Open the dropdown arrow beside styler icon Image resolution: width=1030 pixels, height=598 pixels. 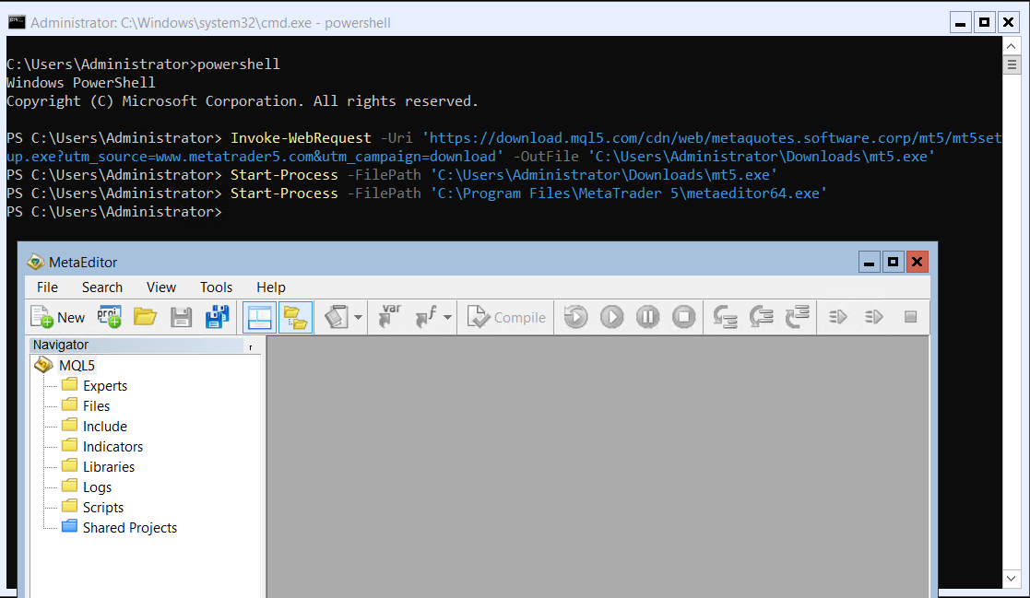(x=358, y=317)
